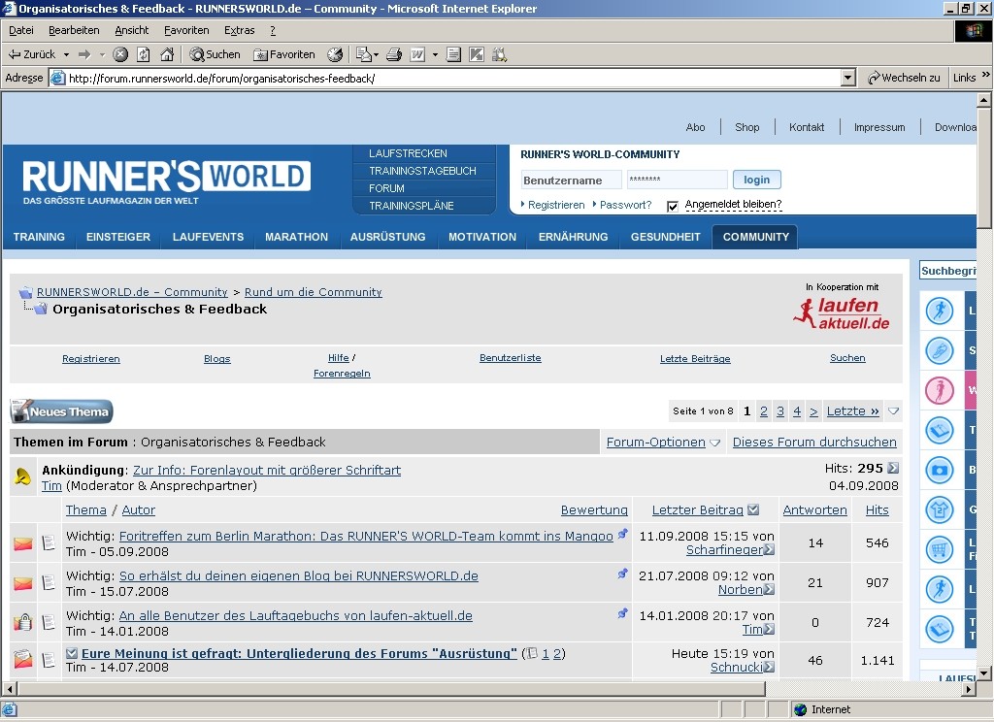The height and width of the screenshot is (722, 994).
Task: Click the announcement bell icon
Action: coord(23,476)
